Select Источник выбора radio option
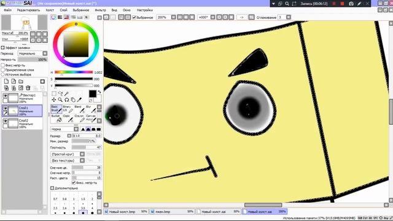 pos(2,74)
